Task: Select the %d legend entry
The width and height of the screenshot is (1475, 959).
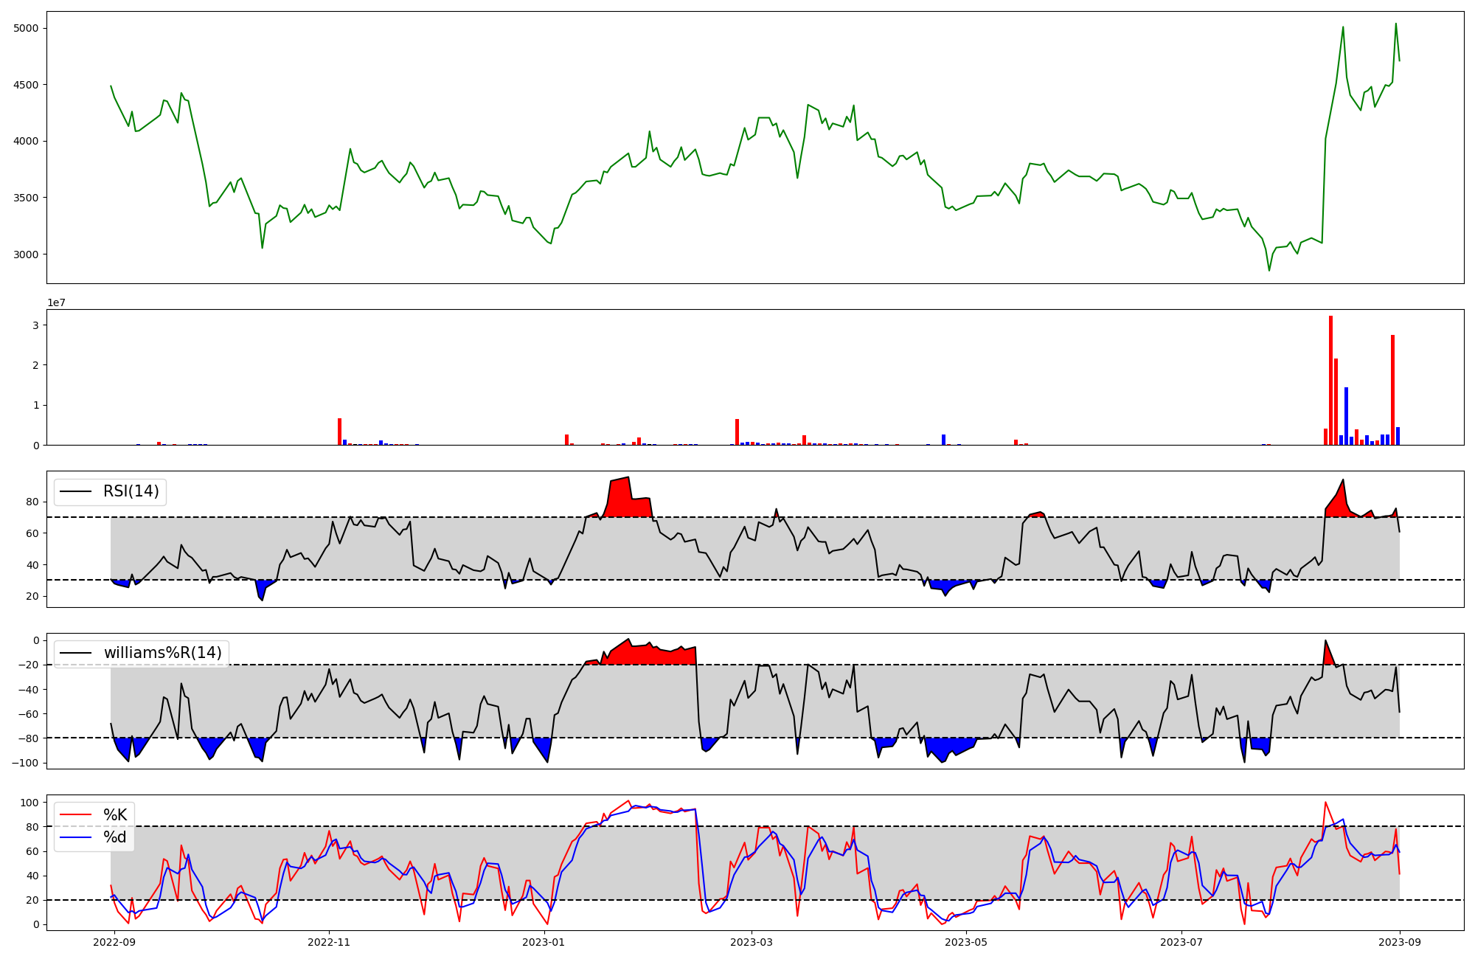Action: click(115, 837)
